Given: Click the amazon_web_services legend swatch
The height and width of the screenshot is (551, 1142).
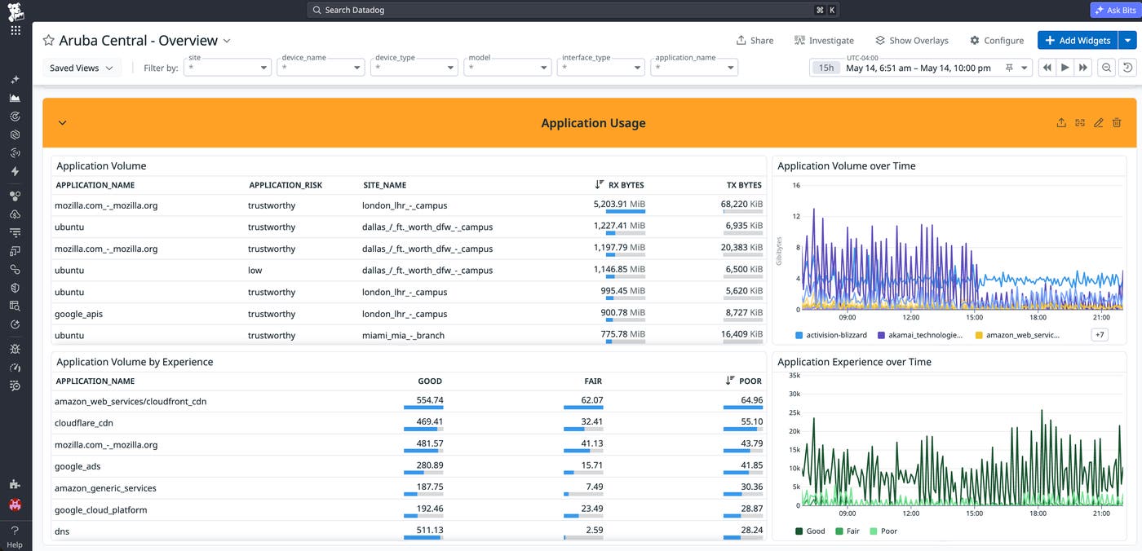Looking at the screenshot, I should coord(979,335).
